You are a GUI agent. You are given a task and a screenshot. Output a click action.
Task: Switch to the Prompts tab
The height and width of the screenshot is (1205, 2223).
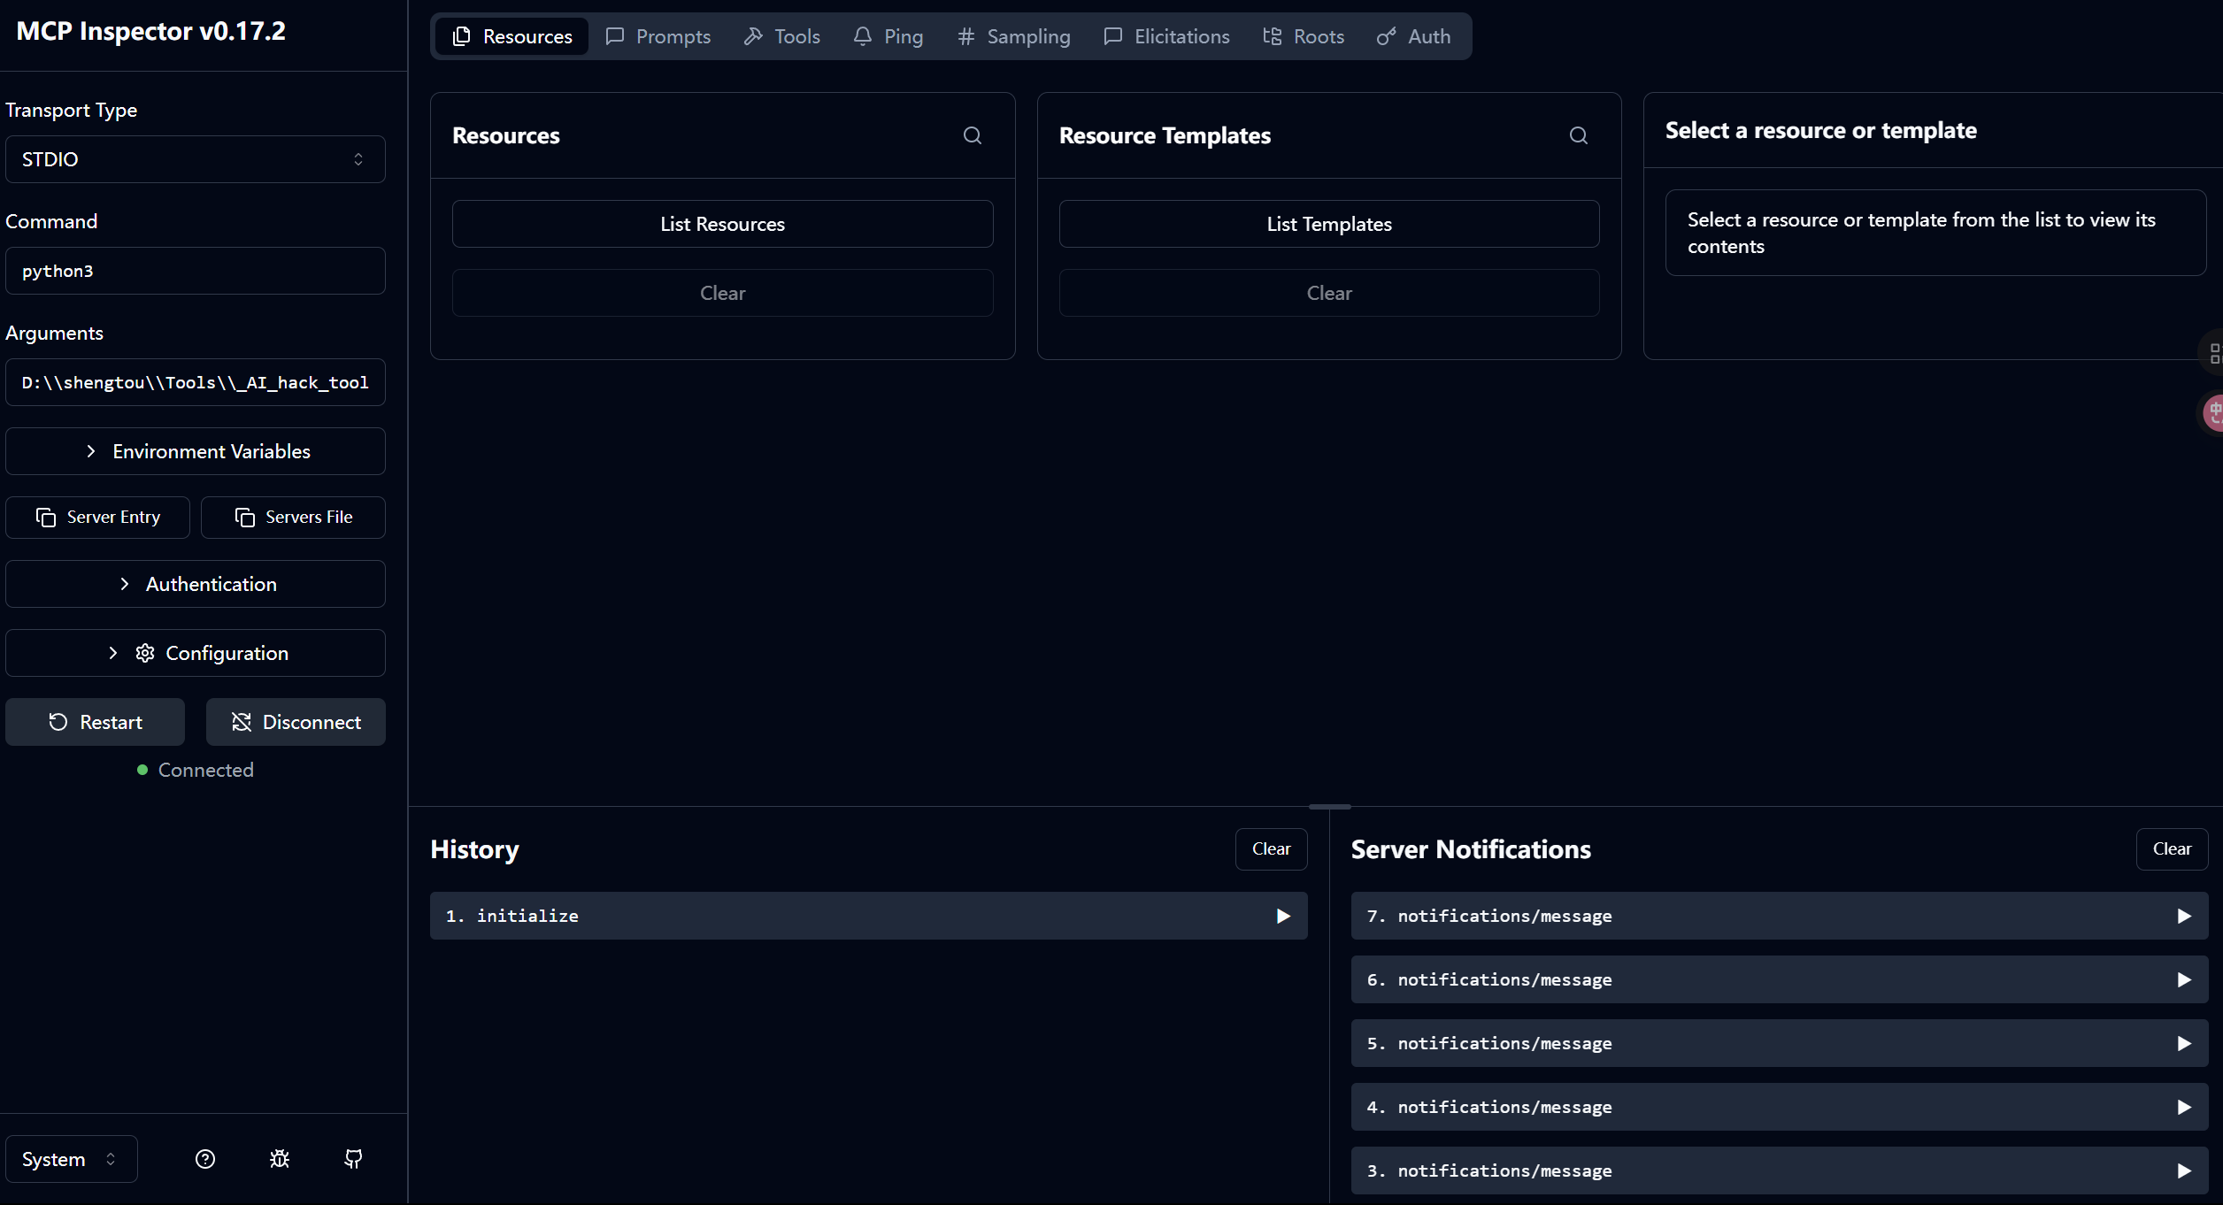(658, 36)
